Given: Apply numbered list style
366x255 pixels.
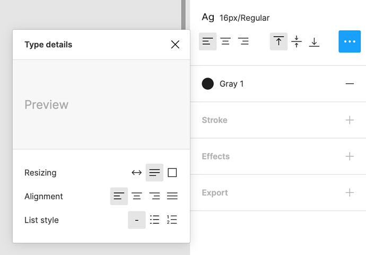Looking at the screenshot, I should point(172,220).
